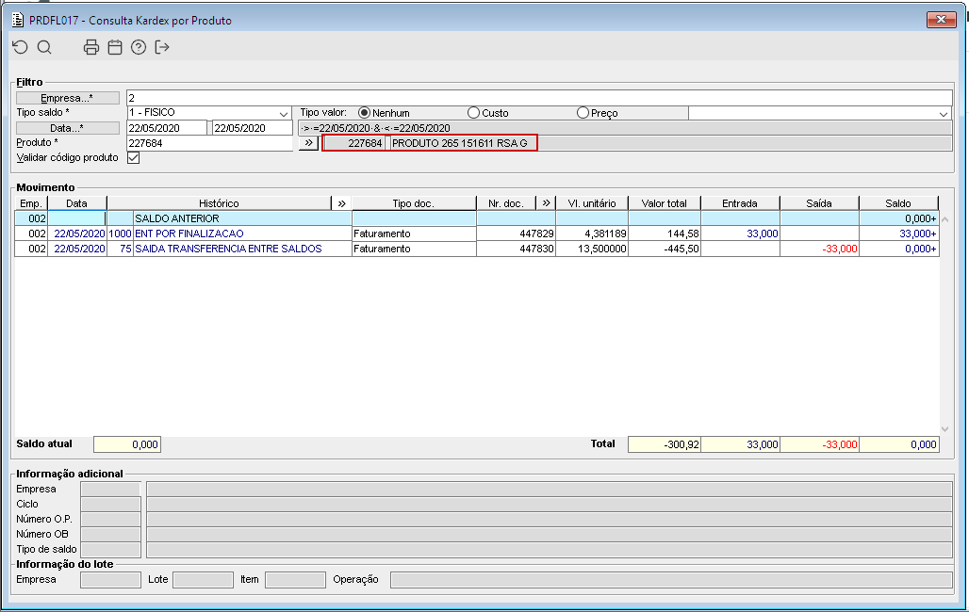Open the Tipo saldo dropdown
The image size is (969, 612).
[x=284, y=114]
